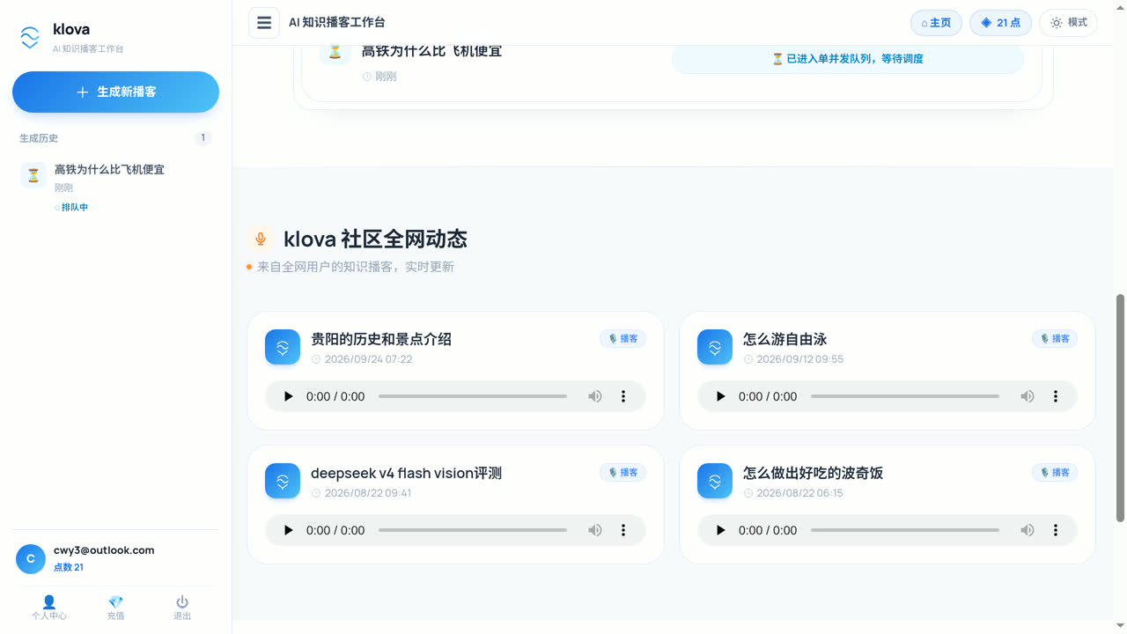Open the hamburger menu in the header
This screenshot has height=634, width=1127.
pyautogui.click(x=264, y=23)
